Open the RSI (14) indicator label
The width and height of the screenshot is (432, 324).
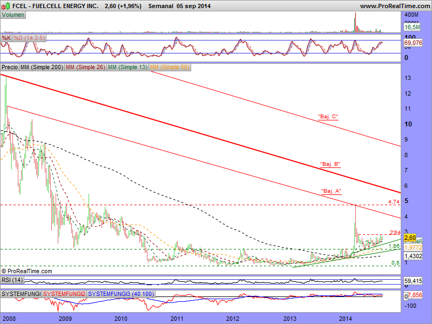pos(12,280)
